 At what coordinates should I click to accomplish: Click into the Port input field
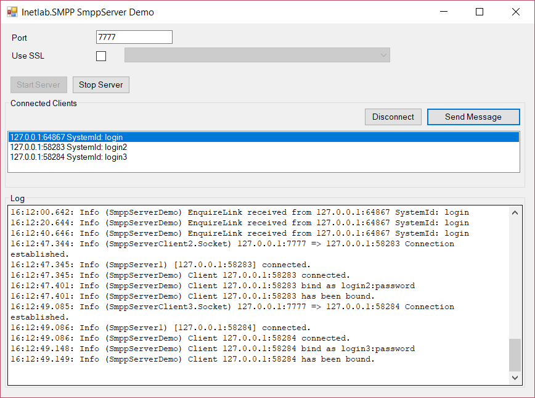click(x=134, y=37)
